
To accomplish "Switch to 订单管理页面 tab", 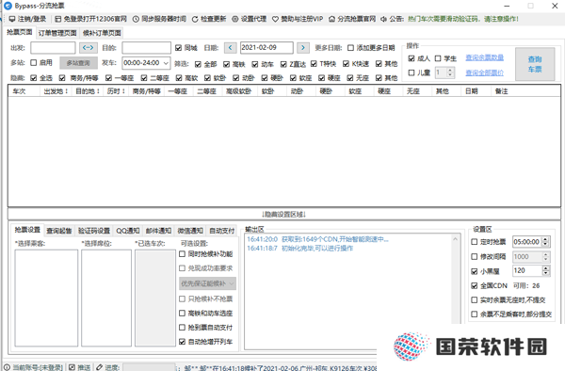I will tap(57, 33).
